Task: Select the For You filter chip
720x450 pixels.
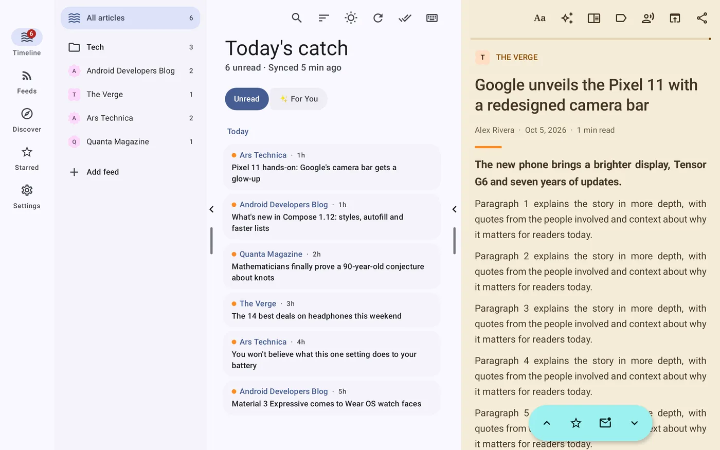Action: pyautogui.click(x=299, y=99)
